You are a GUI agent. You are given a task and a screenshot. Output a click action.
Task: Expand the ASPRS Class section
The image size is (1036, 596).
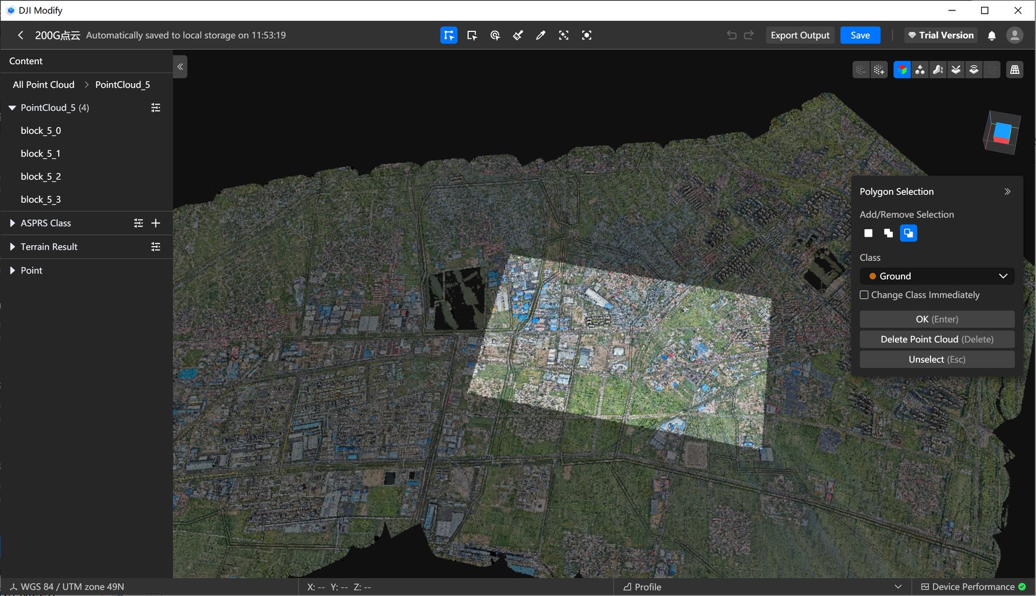[13, 222]
